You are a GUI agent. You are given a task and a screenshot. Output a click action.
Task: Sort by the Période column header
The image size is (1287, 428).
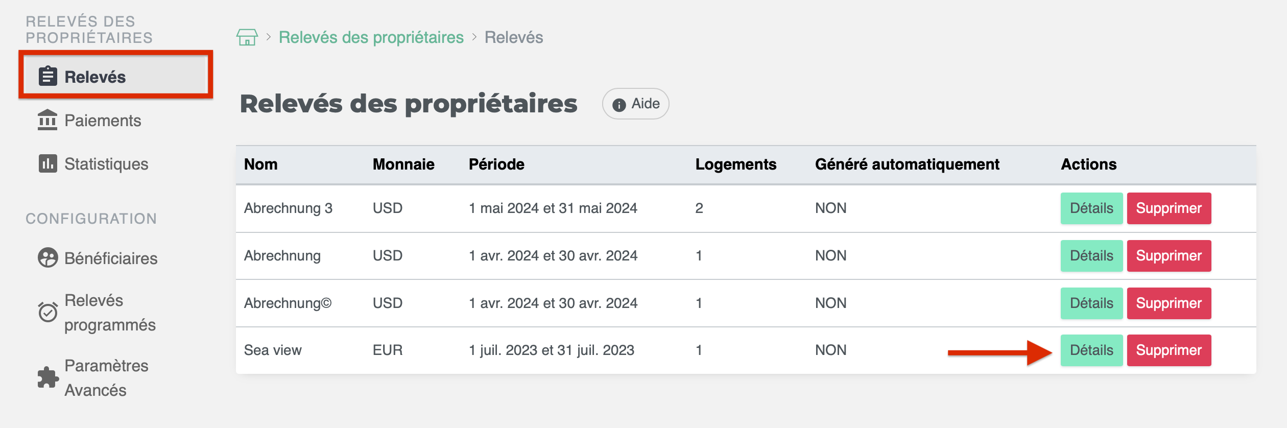496,164
